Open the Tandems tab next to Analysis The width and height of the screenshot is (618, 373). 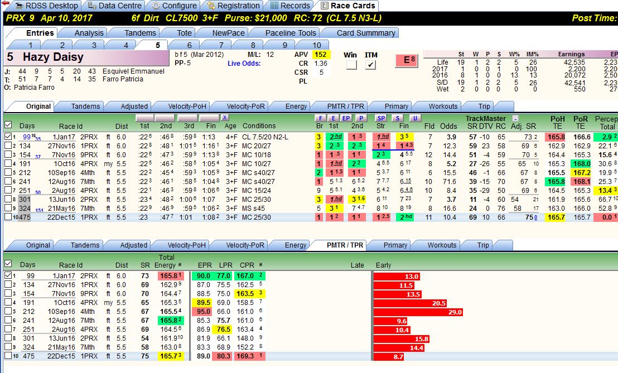click(140, 33)
